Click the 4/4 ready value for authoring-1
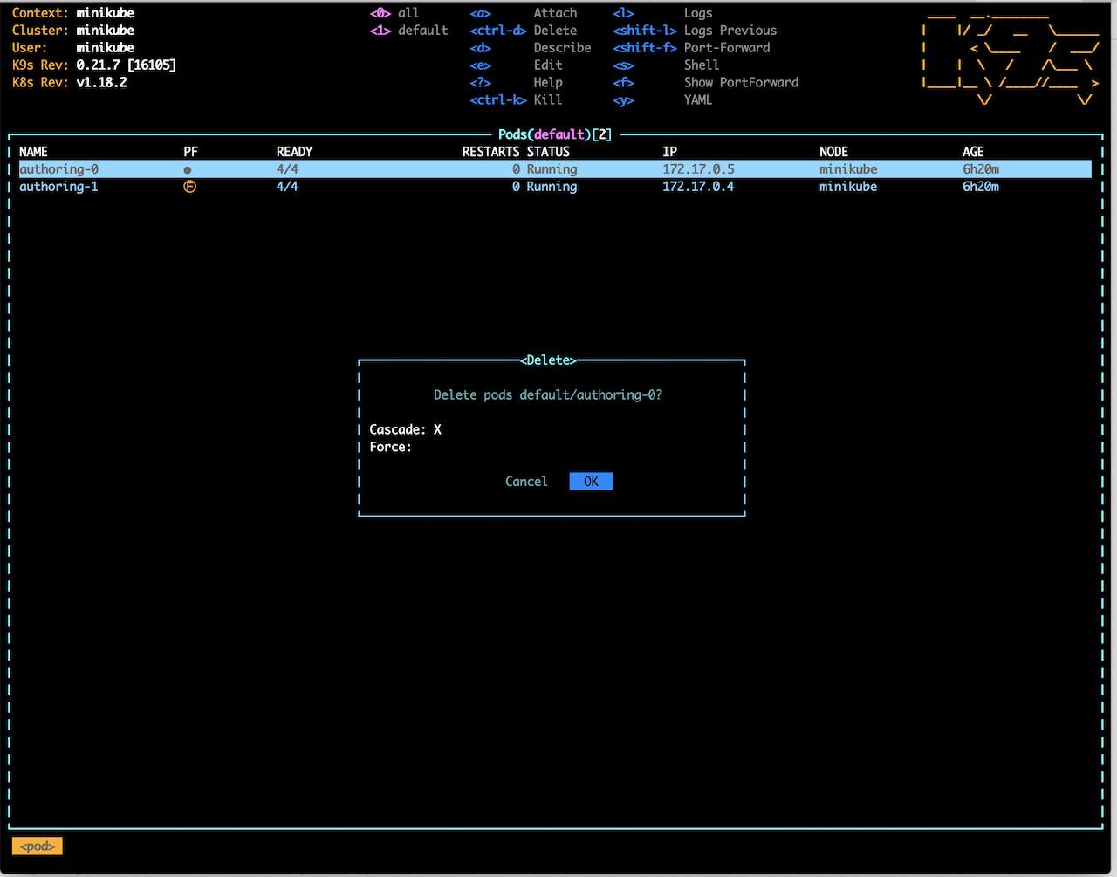1117x877 pixels. click(287, 187)
